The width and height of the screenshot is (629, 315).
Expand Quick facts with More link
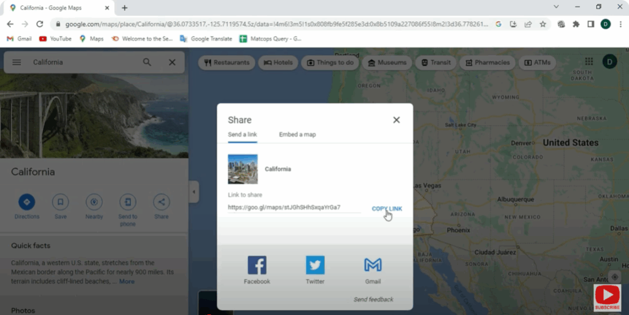coord(127,281)
